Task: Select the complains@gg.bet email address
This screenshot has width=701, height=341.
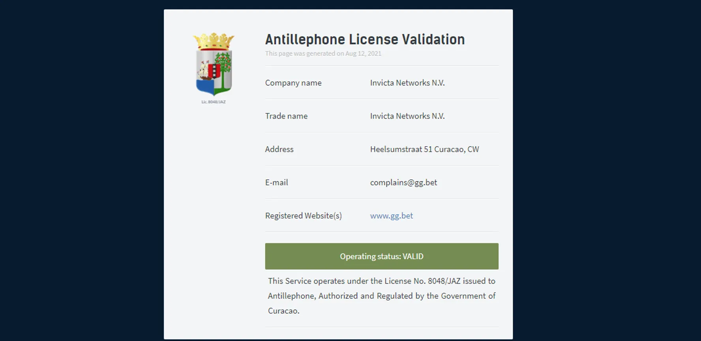Action: click(403, 183)
